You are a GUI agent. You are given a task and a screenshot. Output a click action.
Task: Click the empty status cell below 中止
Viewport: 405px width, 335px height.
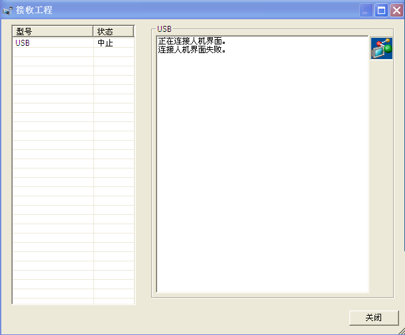(x=113, y=52)
